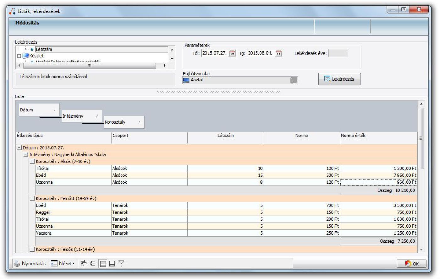Click the filter funnel icon

click(x=121, y=264)
